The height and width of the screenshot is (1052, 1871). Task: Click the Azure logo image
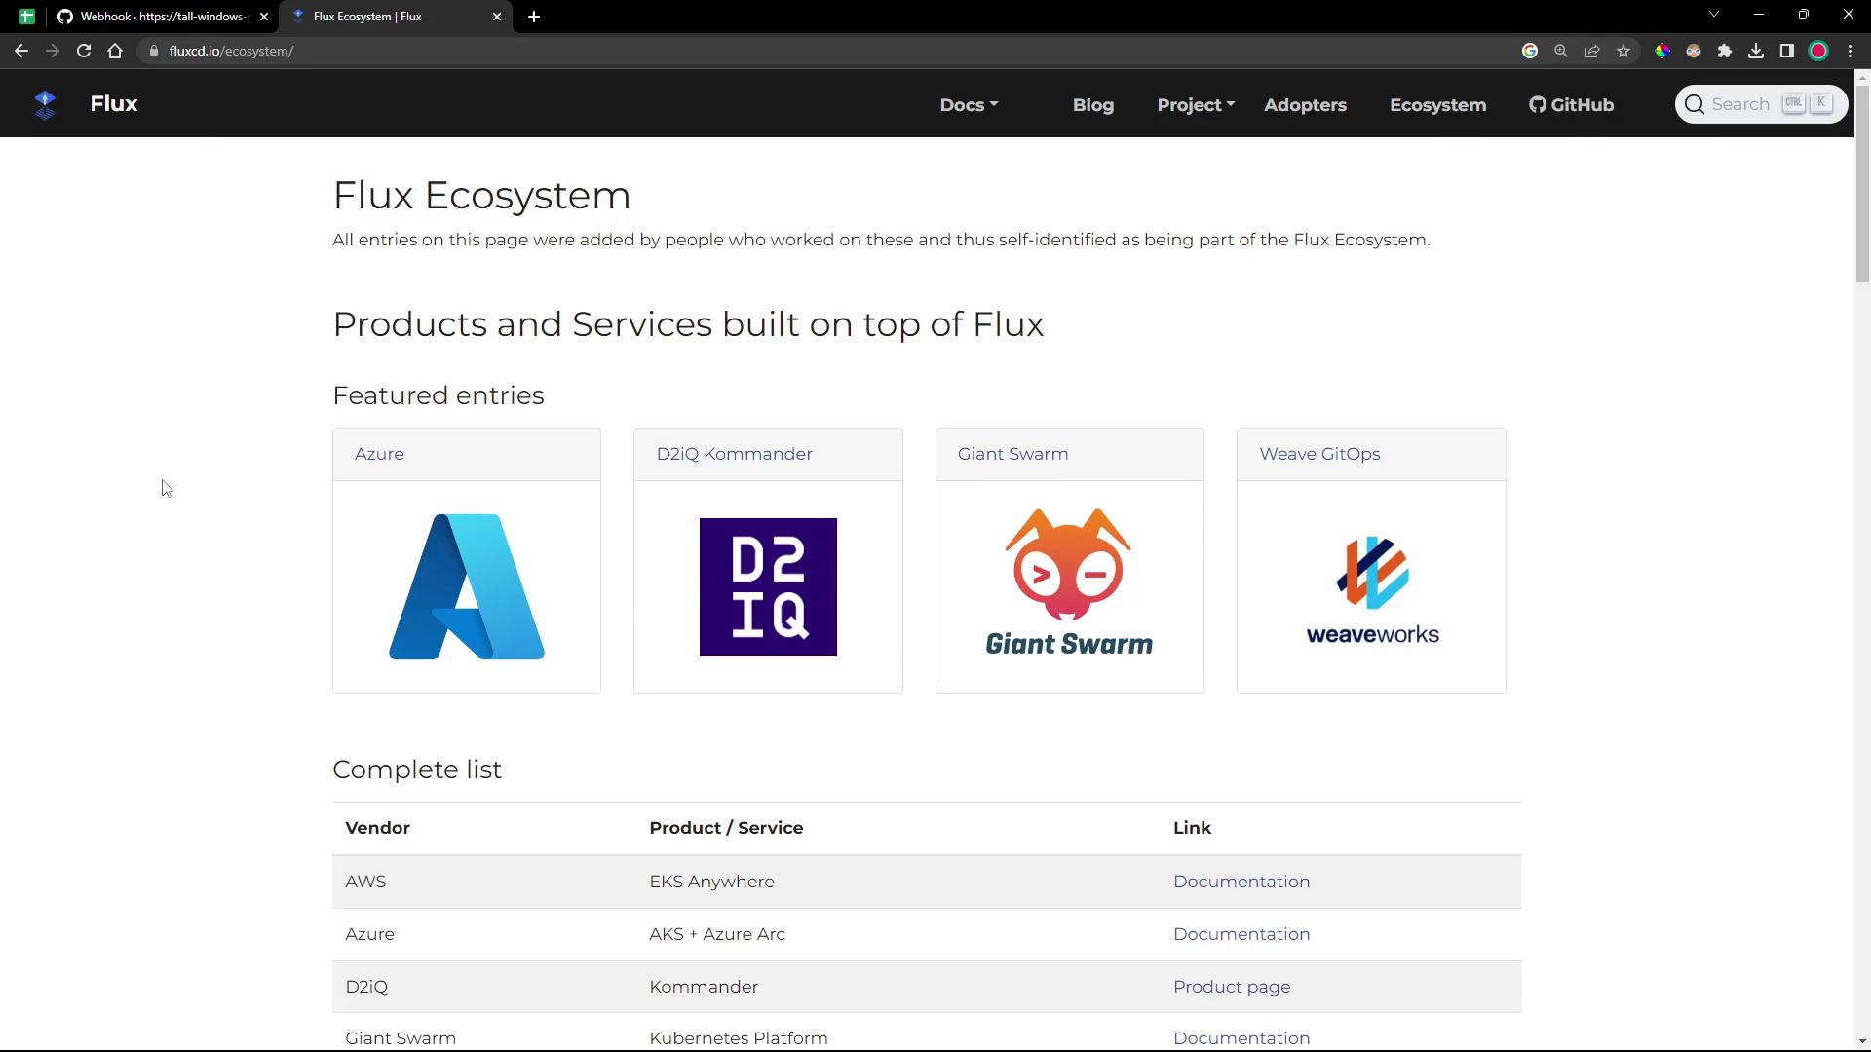click(467, 586)
